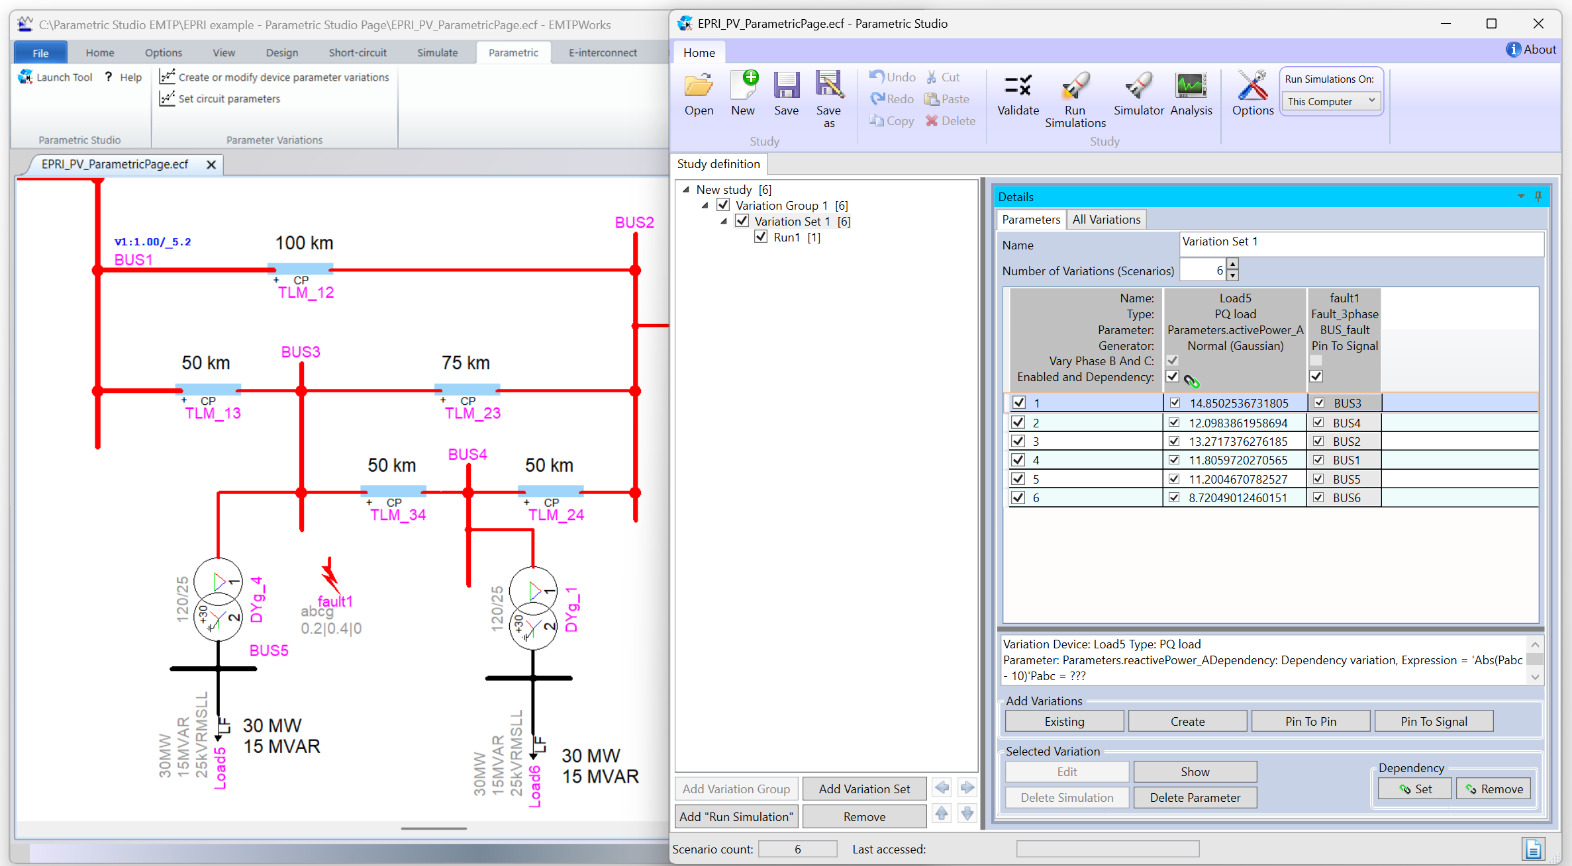1572x866 pixels.
Task: Open the Run Simulations On dropdown
Action: pyautogui.click(x=1331, y=101)
